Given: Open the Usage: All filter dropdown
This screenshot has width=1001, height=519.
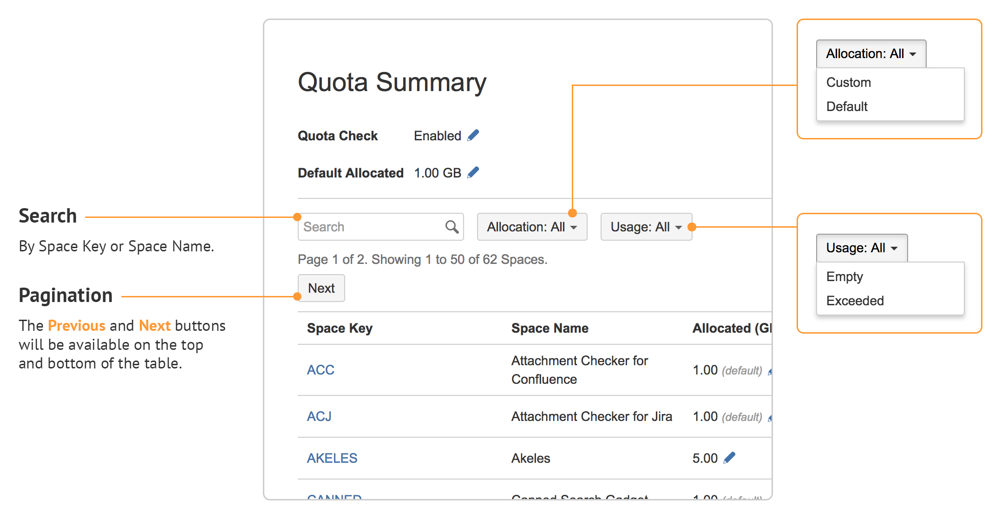Looking at the screenshot, I should tap(646, 227).
